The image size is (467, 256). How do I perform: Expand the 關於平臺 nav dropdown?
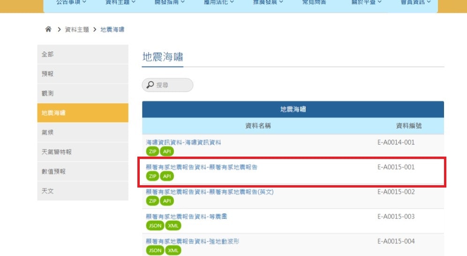(x=366, y=2)
